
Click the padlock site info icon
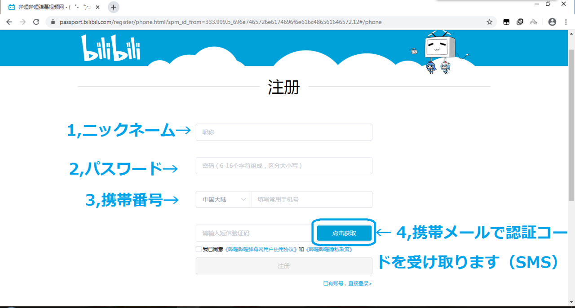[x=53, y=22]
